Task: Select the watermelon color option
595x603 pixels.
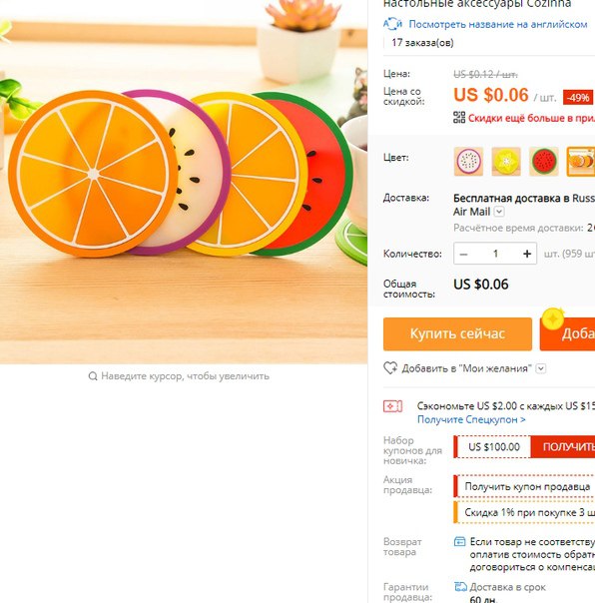Action: pyautogui.click(x=544, y=162)
